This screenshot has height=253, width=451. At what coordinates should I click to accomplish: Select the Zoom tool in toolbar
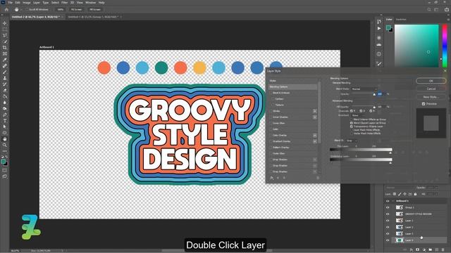[x=5, y=145]
